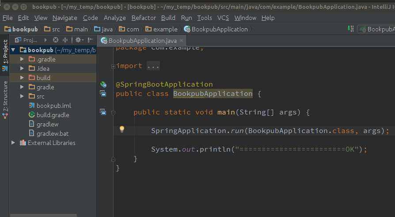Viewport: 395px width, 217px height.
Task: Click the BookpubApplication class name in code
Action: (x=213, y=94)
